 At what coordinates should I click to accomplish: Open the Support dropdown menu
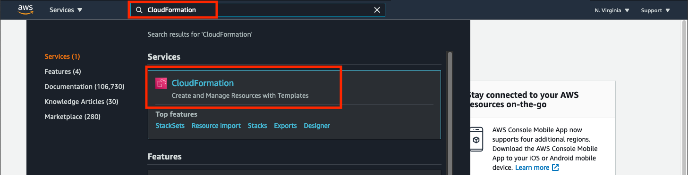(655, 10)
